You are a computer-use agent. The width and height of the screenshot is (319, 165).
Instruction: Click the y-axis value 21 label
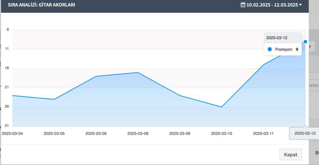[7, 87]
